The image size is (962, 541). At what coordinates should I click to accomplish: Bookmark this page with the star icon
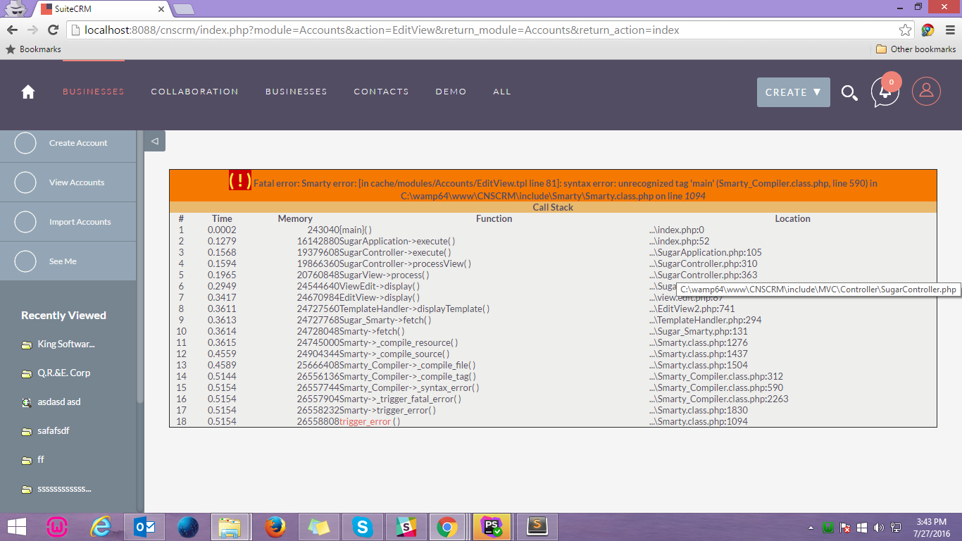(906, 30)
